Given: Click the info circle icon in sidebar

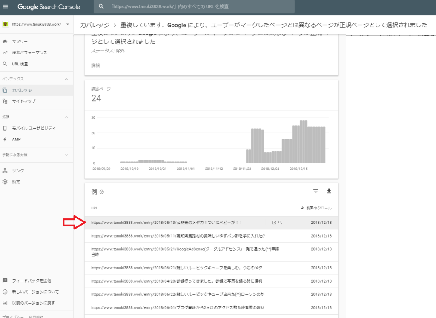Looking at the screenshot, I should pyautogui.click(x=5, y=292).
